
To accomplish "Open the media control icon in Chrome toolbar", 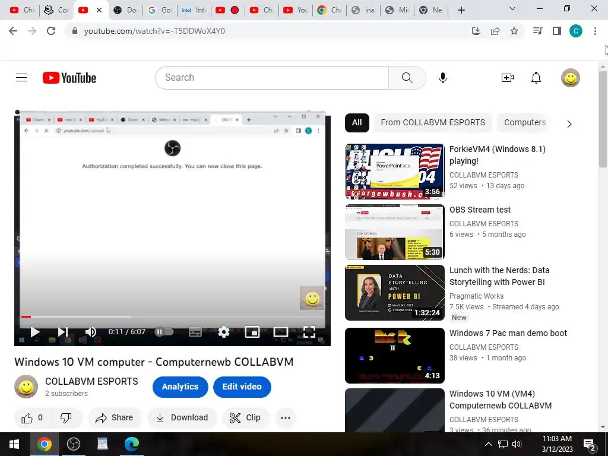I will pos(537,31).
